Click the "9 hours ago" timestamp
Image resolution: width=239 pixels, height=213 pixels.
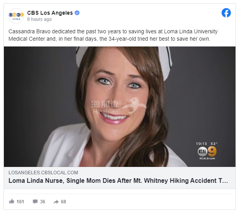[39, 19]
